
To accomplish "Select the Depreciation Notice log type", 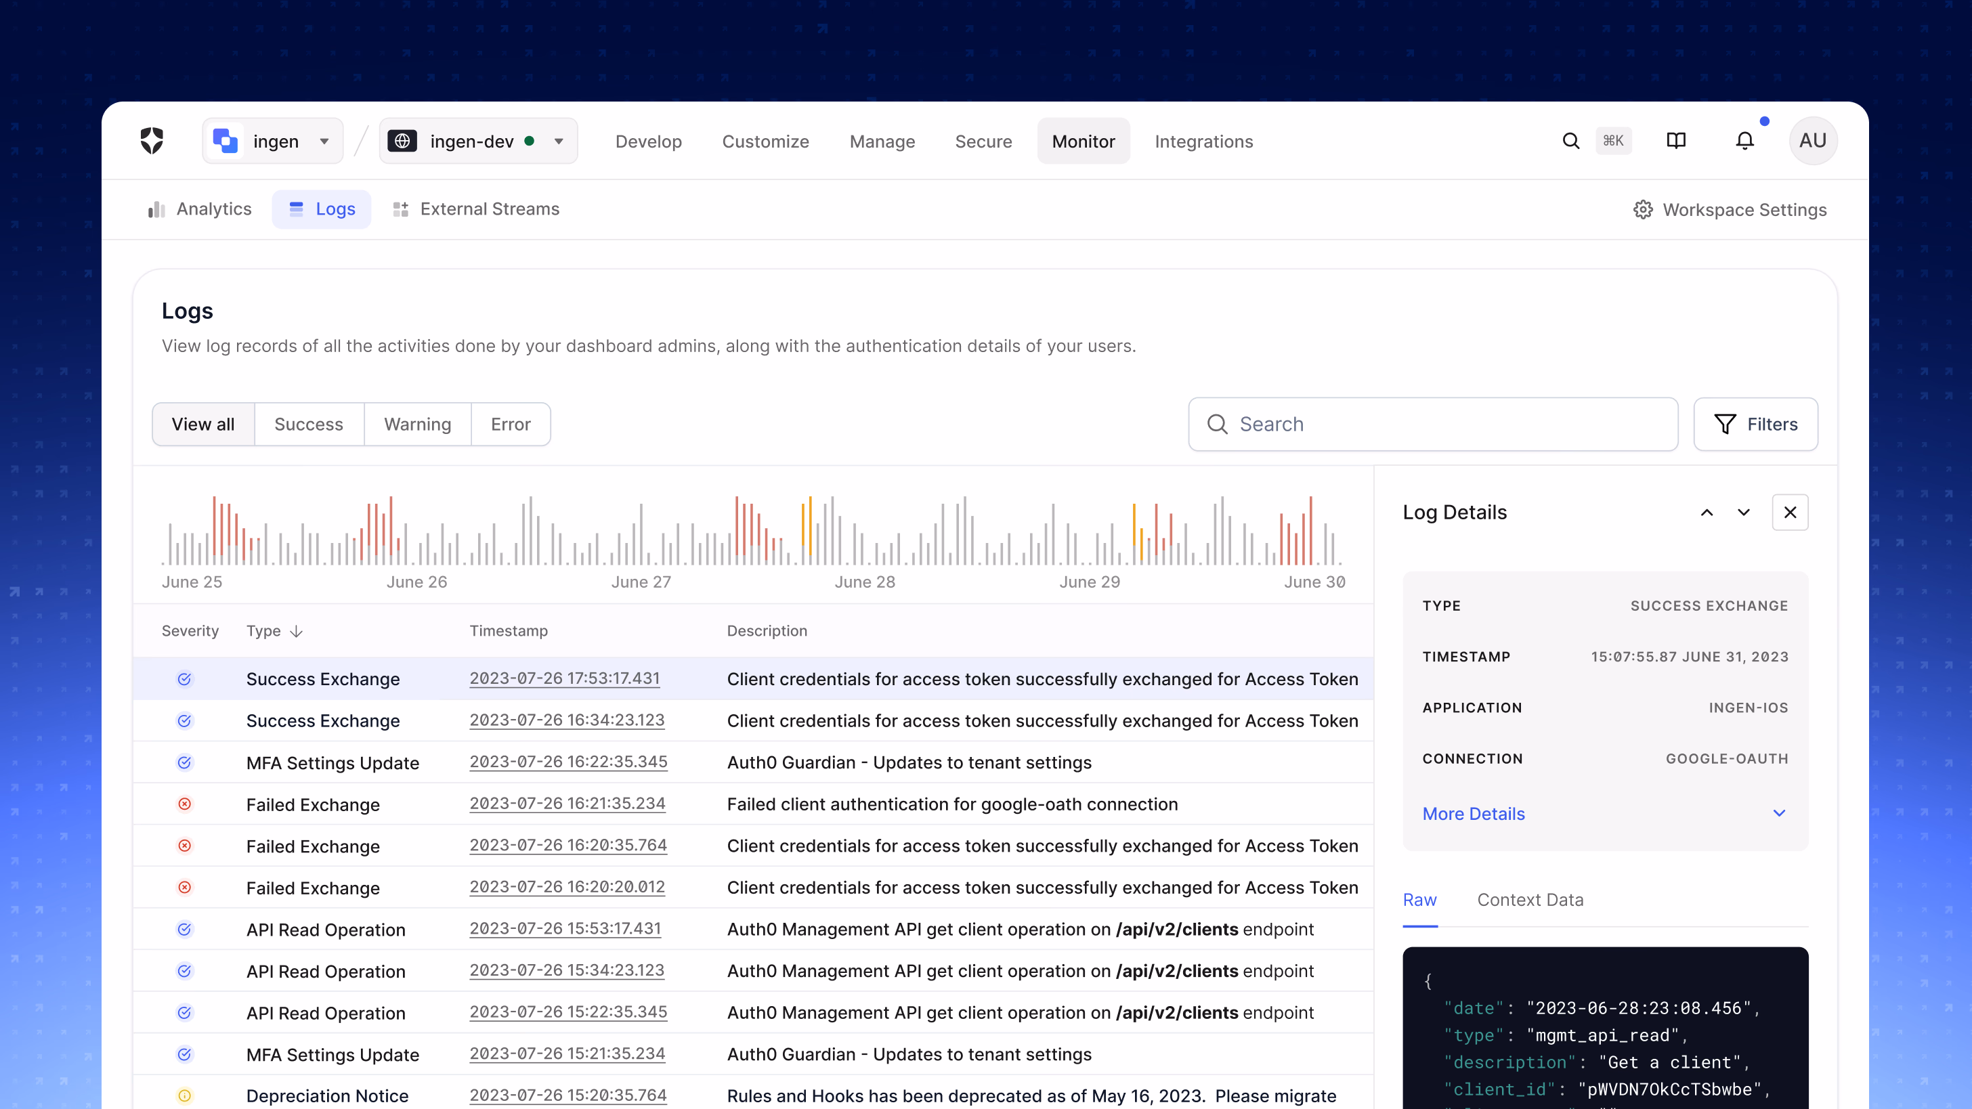I will tap(327, 1095).
